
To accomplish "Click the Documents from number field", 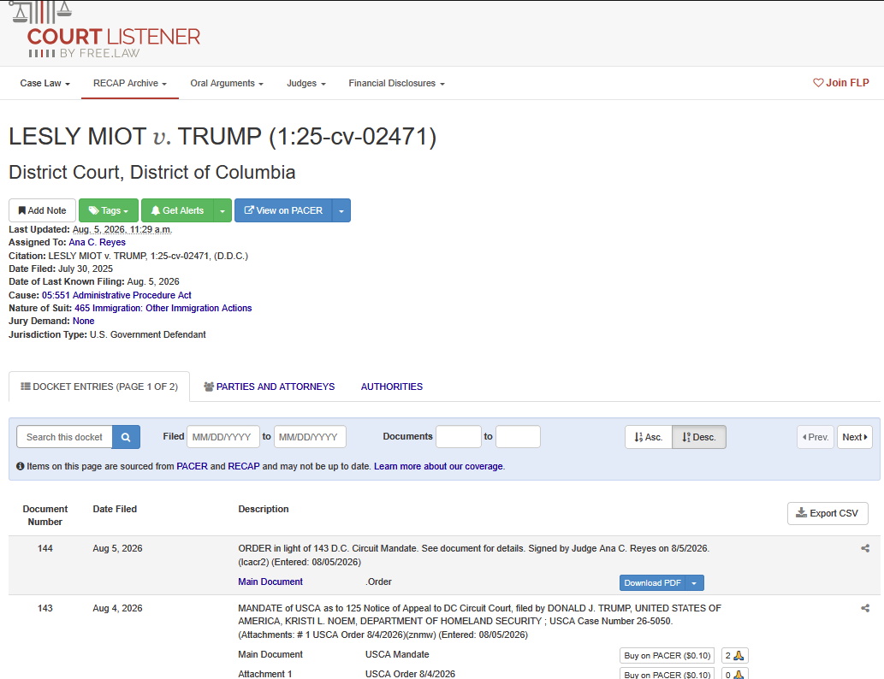I will [x=459, y=437].
